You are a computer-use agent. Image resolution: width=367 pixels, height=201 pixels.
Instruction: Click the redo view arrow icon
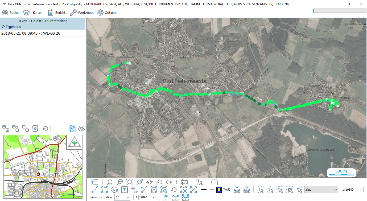click(x=169, y=182)
